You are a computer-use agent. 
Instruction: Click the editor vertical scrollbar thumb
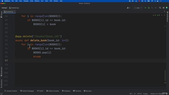point(165,75)
